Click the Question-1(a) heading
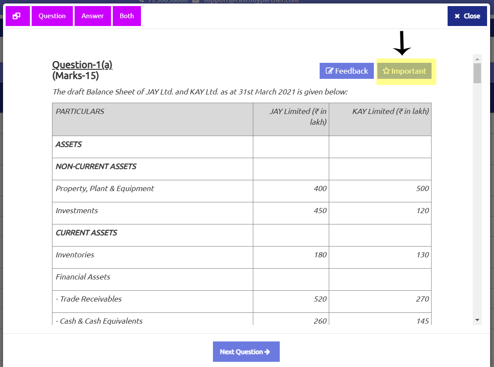The image size is (494, 367). click(x=82, y=65)
